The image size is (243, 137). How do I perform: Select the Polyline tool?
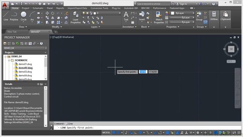[x=14, y=16]
